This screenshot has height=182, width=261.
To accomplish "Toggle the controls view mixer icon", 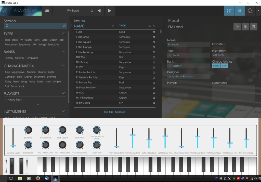I will (229, 11).
